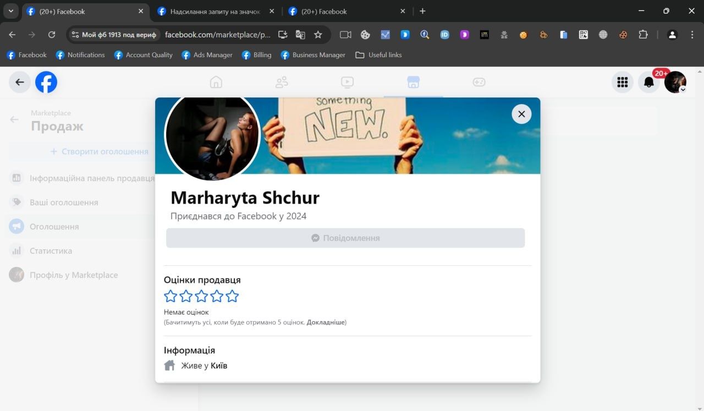704x411 pixels.
Task: Click Створити оголошення button
Action: pyautogui.click(x=100, y=151)
